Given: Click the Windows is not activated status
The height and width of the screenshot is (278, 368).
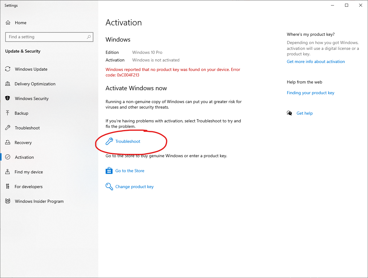Looking at the screenshot, I should (156, 60).
